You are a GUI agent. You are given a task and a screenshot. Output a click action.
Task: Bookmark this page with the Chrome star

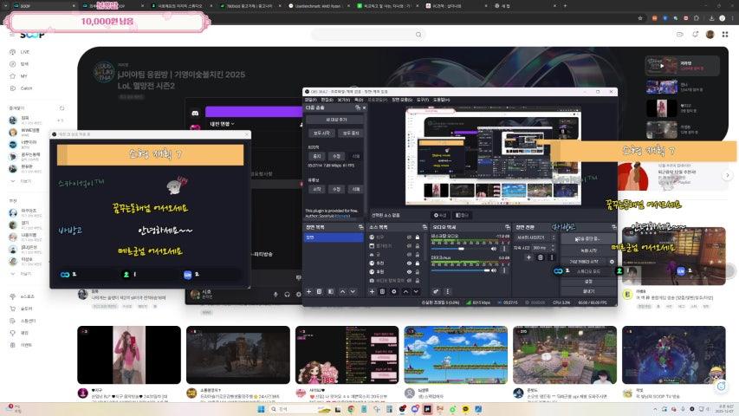(640, 18)
